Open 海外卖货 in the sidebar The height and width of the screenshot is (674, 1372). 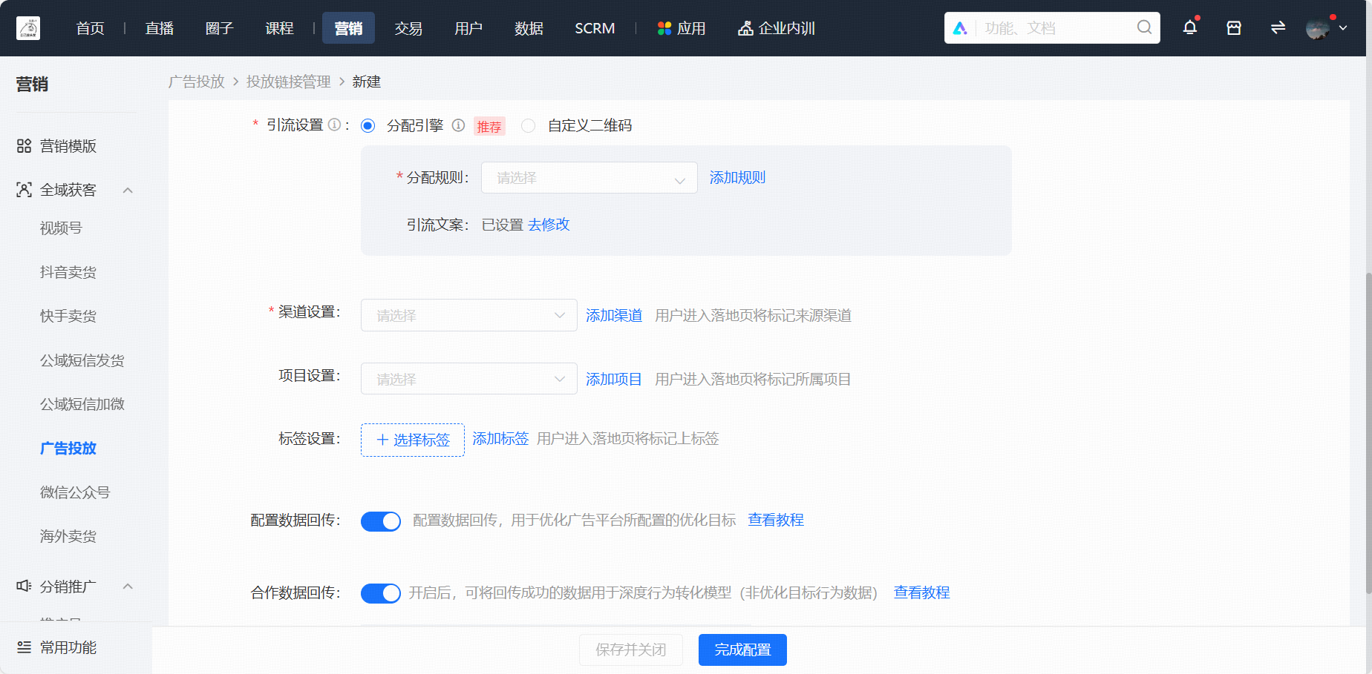(68, 536)
